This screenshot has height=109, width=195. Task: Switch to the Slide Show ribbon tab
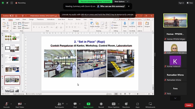62,20
